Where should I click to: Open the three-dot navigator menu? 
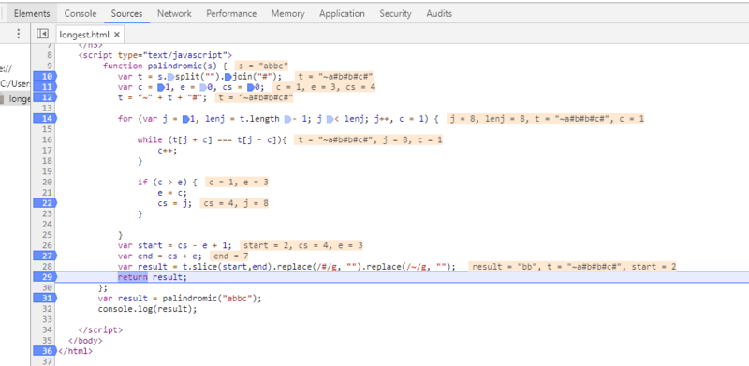pos(18,34)
